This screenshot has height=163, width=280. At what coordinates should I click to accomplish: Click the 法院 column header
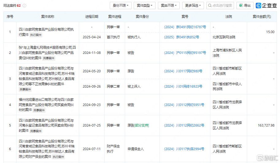(228, 17)
